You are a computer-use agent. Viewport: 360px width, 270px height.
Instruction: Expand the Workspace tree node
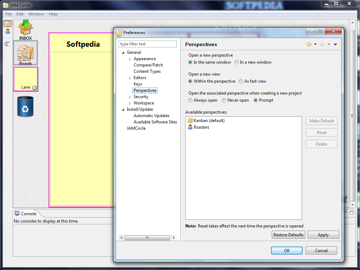130,103
